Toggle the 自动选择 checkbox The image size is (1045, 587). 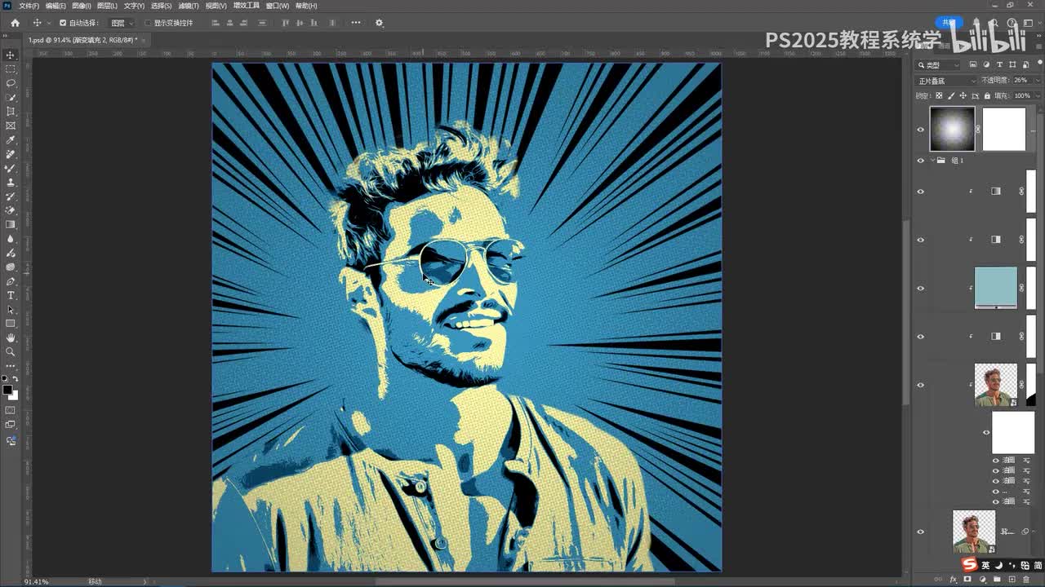pos(63,23)
